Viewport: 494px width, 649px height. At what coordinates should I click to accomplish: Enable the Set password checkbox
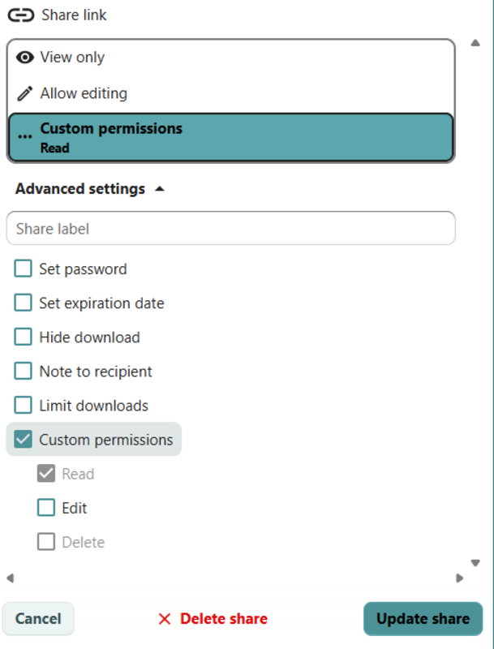click(24, 269)
